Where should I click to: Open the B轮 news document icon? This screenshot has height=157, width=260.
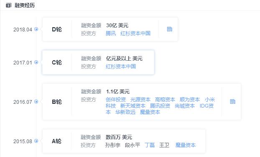tap(233, 101)
